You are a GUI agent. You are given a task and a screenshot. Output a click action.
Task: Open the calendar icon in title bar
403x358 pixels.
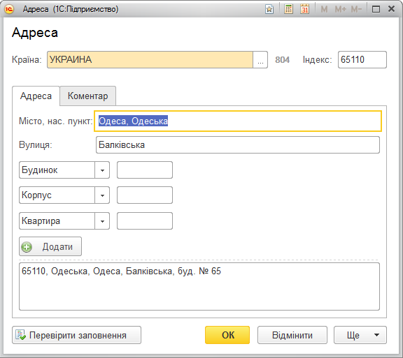click(x=305, y=9)
